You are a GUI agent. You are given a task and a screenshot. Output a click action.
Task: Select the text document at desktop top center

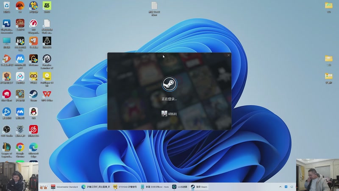(x=154, y=6)
